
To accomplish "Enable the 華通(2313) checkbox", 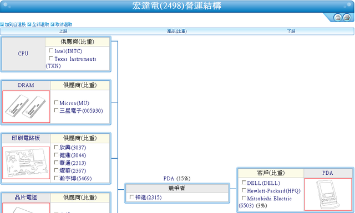I will click(x=56, y=163).
